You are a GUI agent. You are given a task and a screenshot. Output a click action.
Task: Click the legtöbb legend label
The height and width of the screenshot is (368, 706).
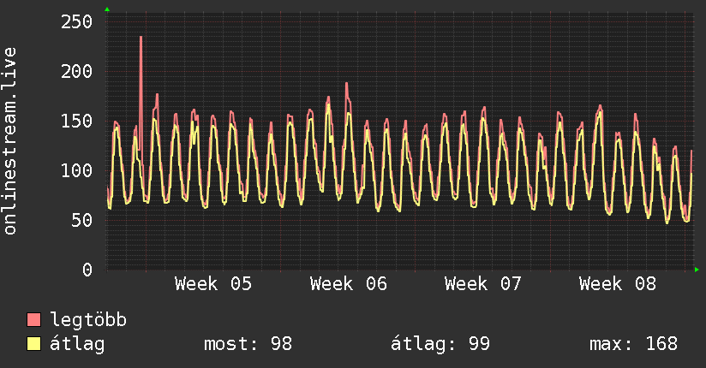(x=88, y=320)
